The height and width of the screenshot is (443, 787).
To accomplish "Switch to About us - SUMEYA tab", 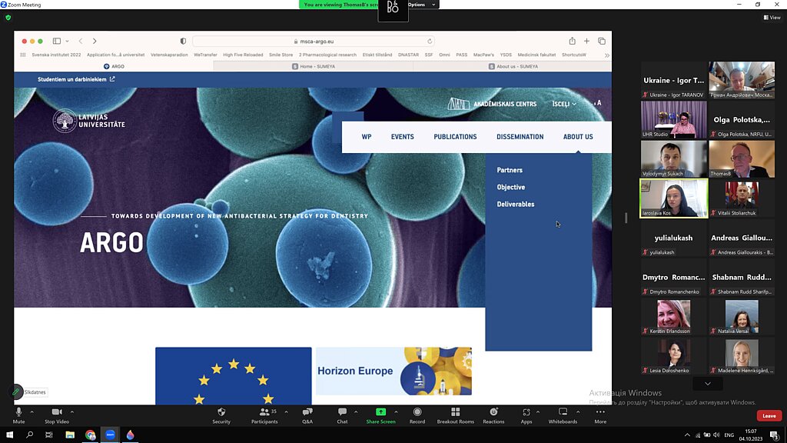I will pyautogui.click(x=513, y=66).
